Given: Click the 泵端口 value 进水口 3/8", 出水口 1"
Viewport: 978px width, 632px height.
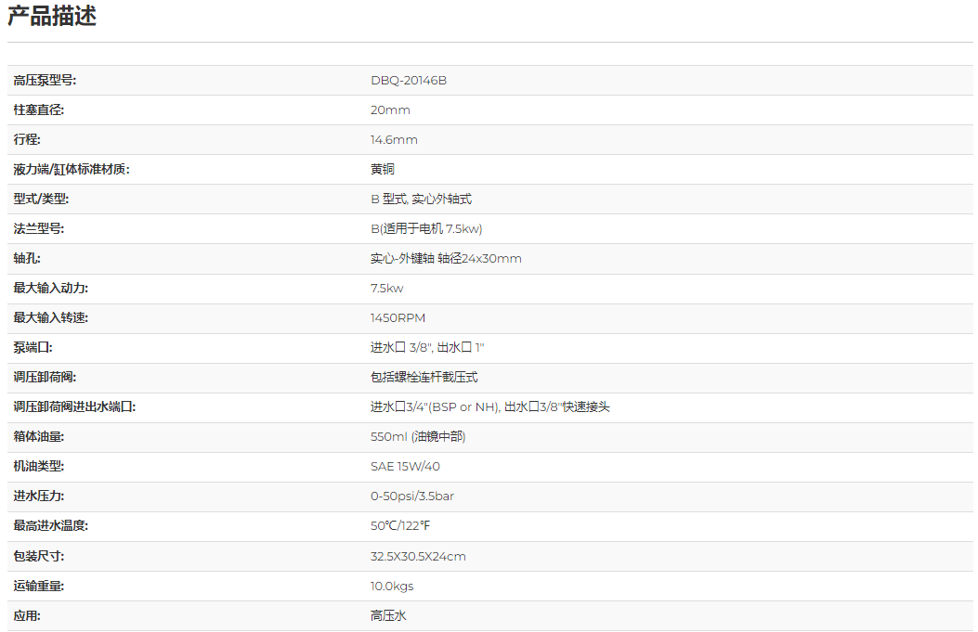Looking at the screenshot, I should tap(427, 348).
